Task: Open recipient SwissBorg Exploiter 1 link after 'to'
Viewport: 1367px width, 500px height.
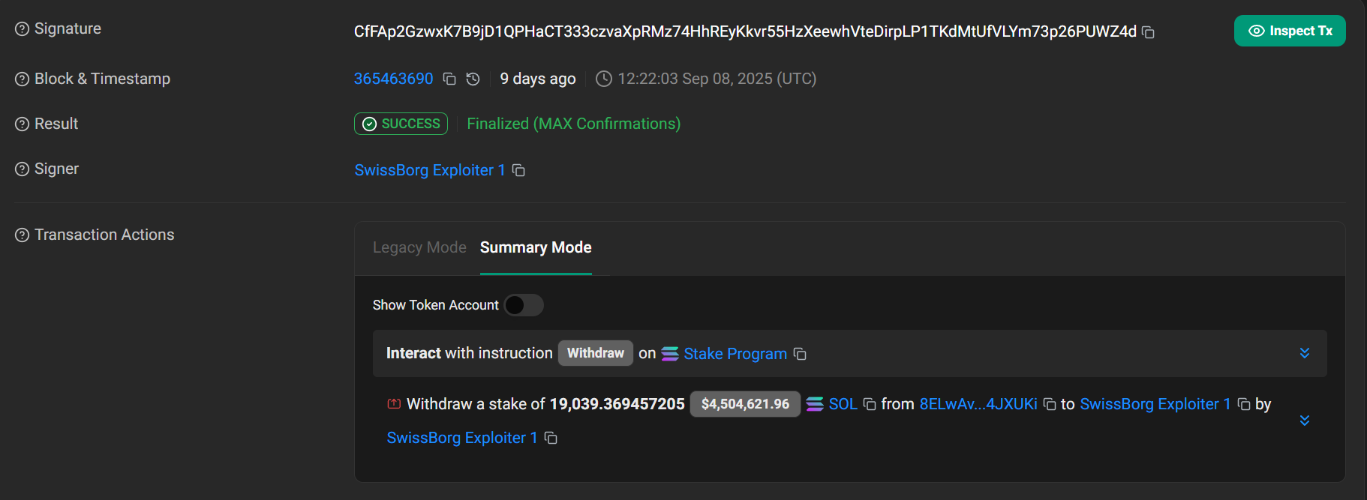Action: click(1155, 404)
